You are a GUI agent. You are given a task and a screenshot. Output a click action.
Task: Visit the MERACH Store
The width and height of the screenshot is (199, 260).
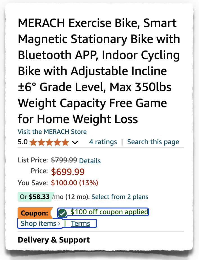point(52,131)
